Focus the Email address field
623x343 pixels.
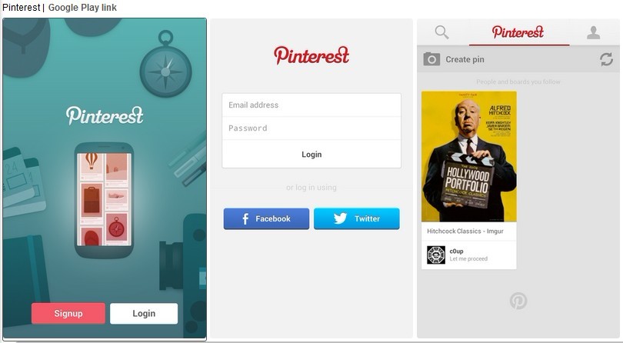(311, 105)
